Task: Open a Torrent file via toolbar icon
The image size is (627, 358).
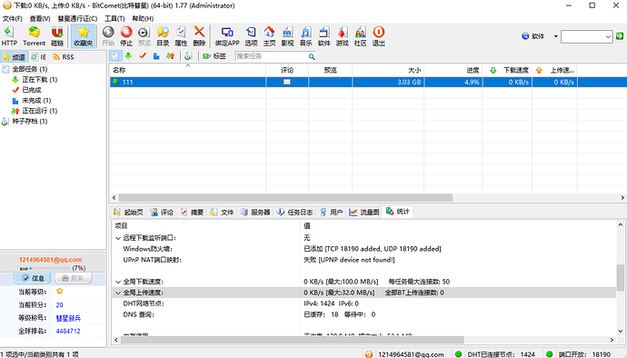Action: (x=34, y=36)
